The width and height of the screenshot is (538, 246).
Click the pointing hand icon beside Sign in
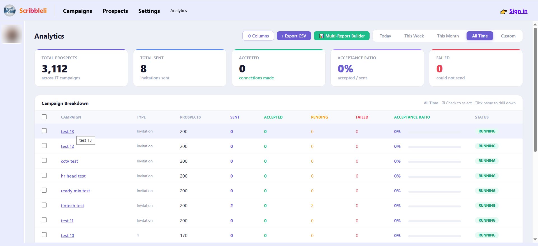pos(504,12)
